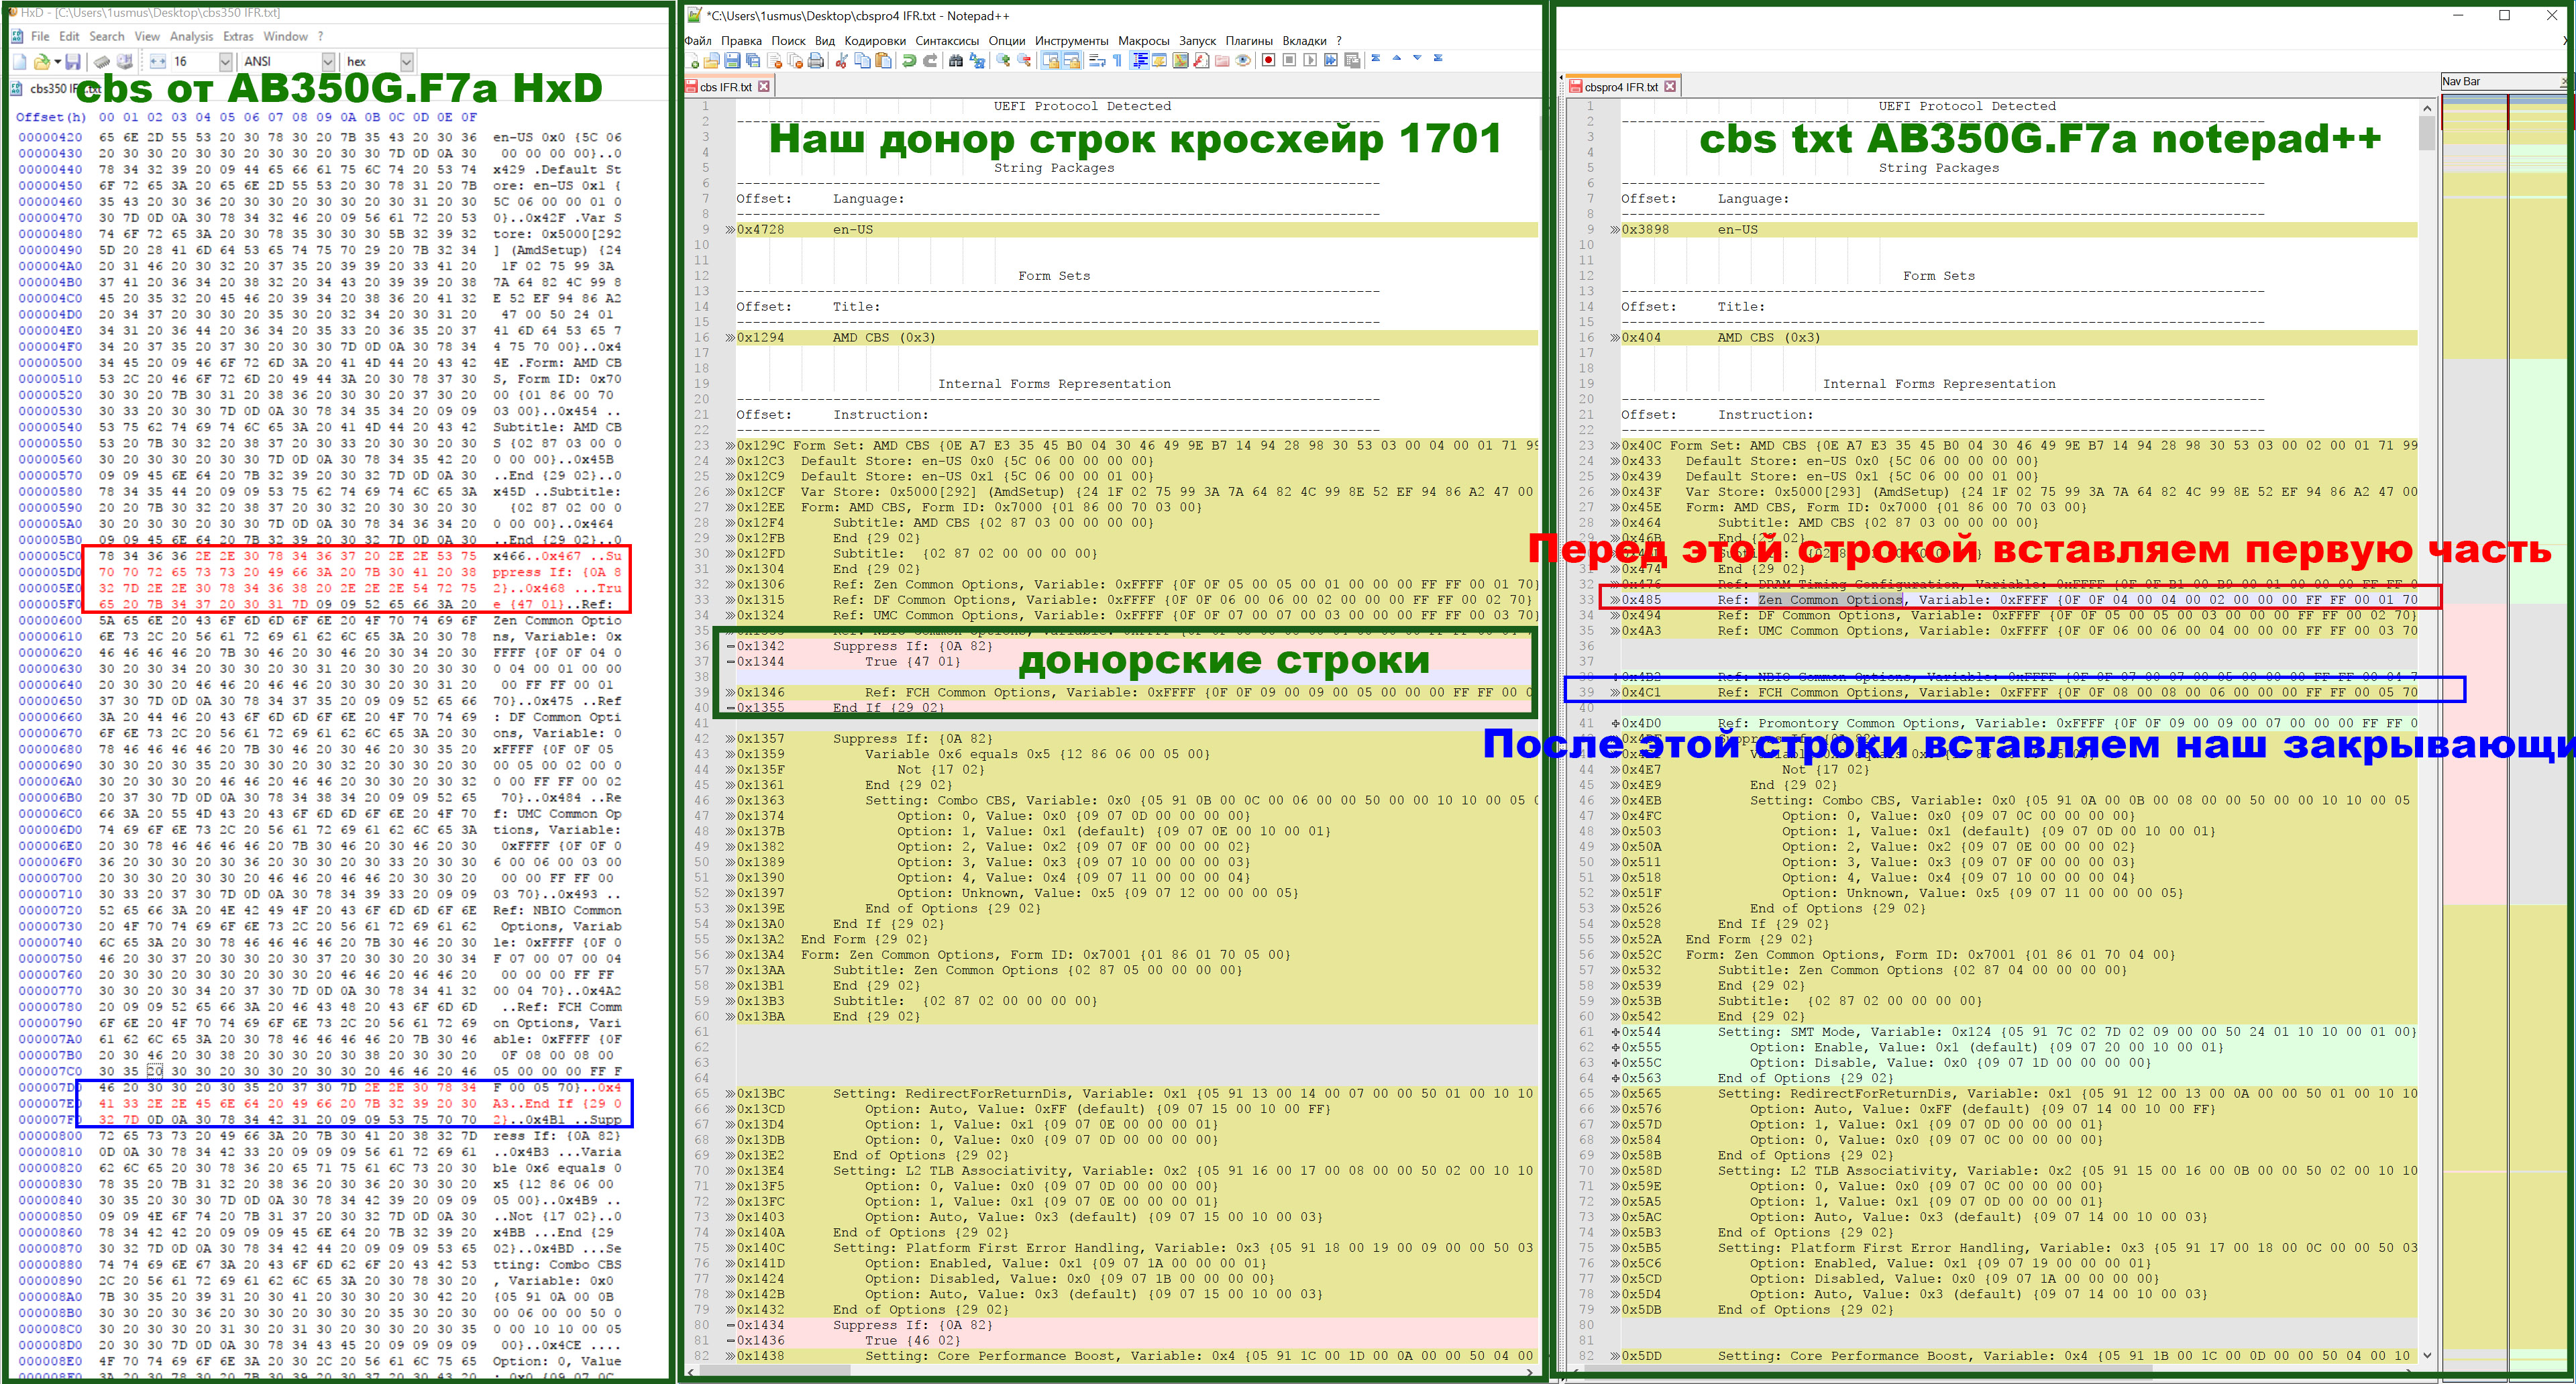Click the Start macro recording red dot
The height and width of the screenshot is (1384, 2576).
1268,61
